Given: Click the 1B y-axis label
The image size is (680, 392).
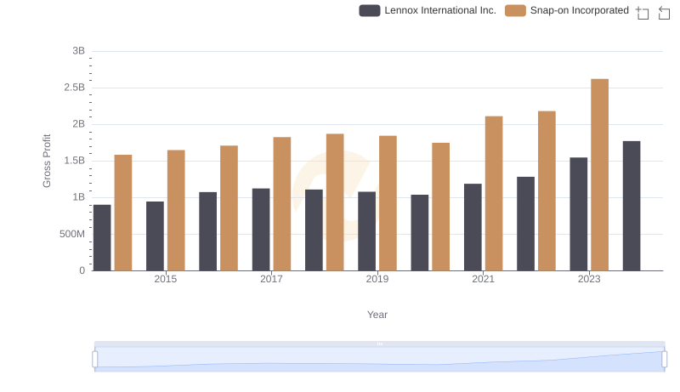Looking at the screenshot, I should (x=78, y=197).
